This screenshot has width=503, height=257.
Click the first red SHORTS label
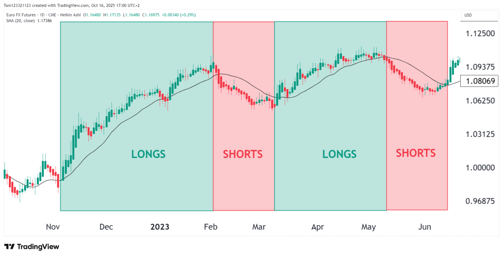(x=243, y=154)
